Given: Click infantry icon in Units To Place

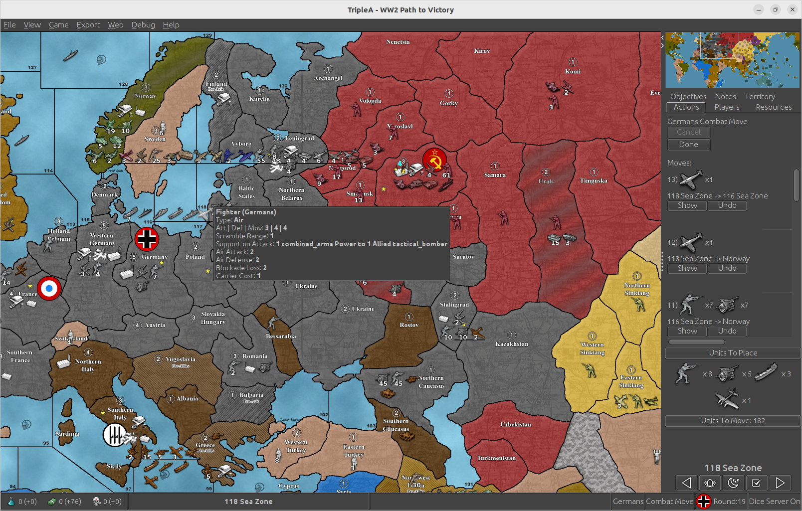Looking at the screenshot, I should pos(686,373).
